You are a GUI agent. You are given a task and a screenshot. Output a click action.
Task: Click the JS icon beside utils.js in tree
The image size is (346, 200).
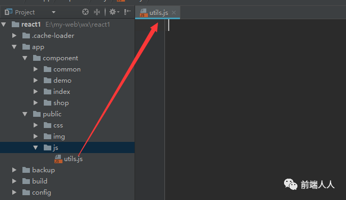coord(58,159)
